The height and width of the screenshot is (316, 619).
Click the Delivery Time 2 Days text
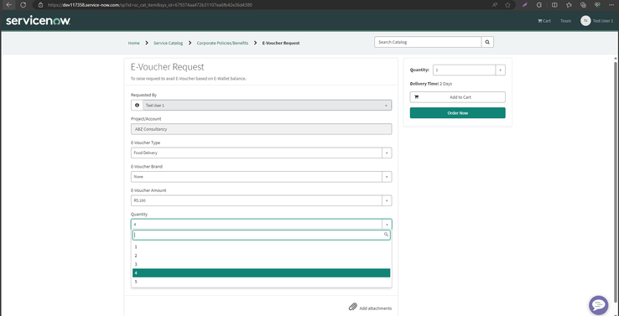(x=430, y=84)
